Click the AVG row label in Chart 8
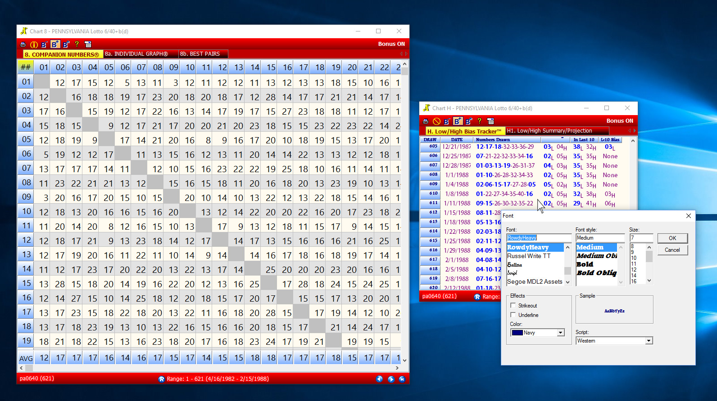This screenshot has height=401, width=717. coord(26,358)
